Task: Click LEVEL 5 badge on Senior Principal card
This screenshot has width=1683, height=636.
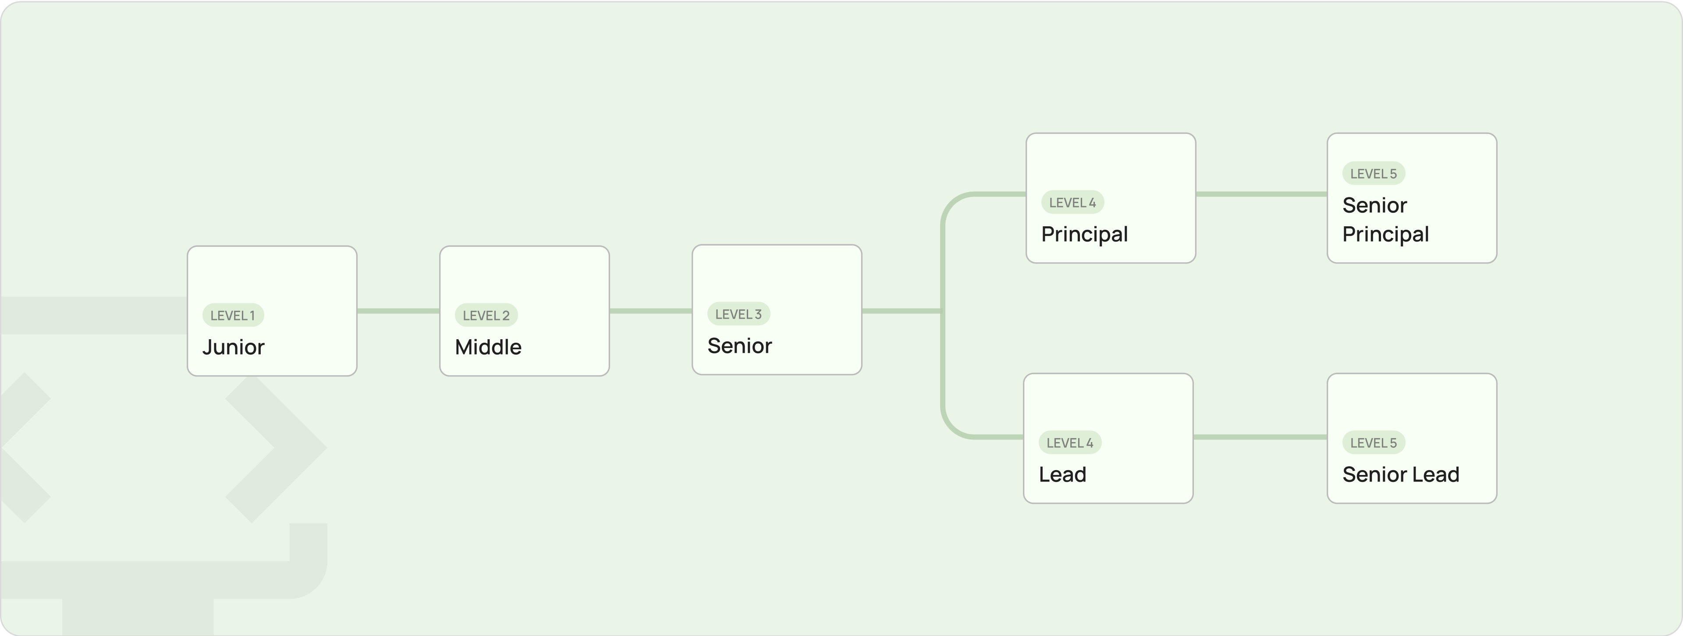Action: 1373,173
